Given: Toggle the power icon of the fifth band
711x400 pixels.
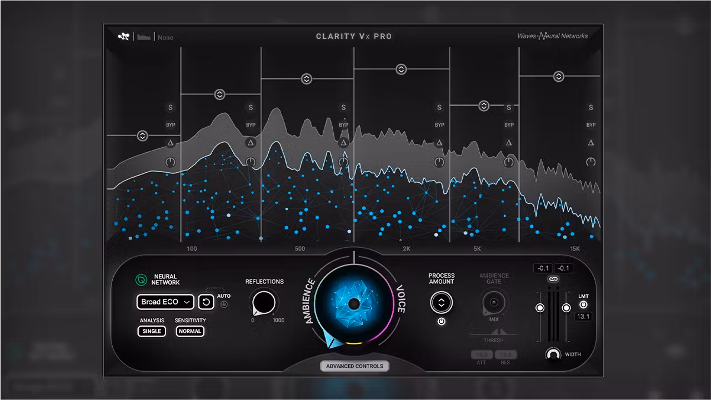Looking at the screenshot, I should tap(509, 162).
